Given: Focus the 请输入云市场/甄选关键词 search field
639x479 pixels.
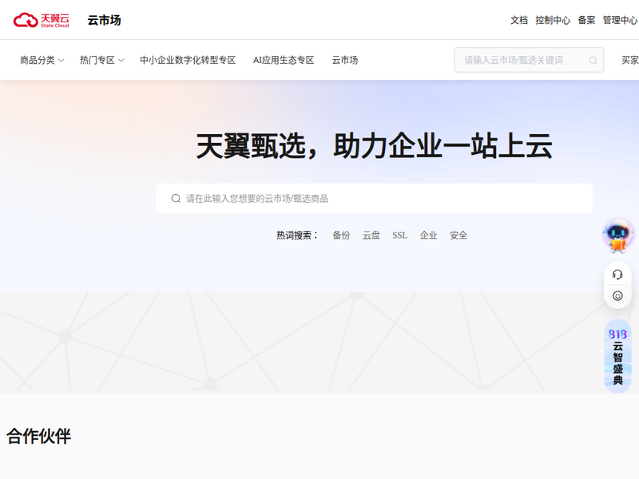Looking at the screenshot, I should point(529,61).
